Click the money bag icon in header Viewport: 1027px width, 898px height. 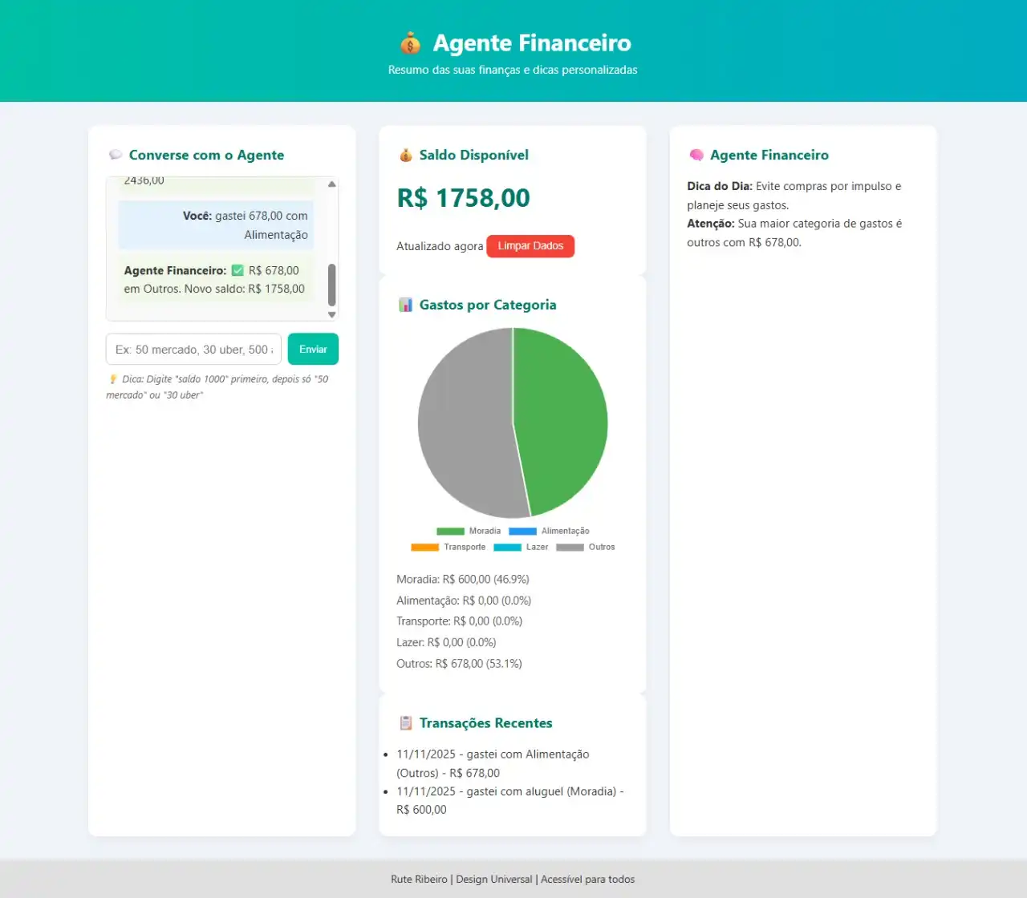410,42
